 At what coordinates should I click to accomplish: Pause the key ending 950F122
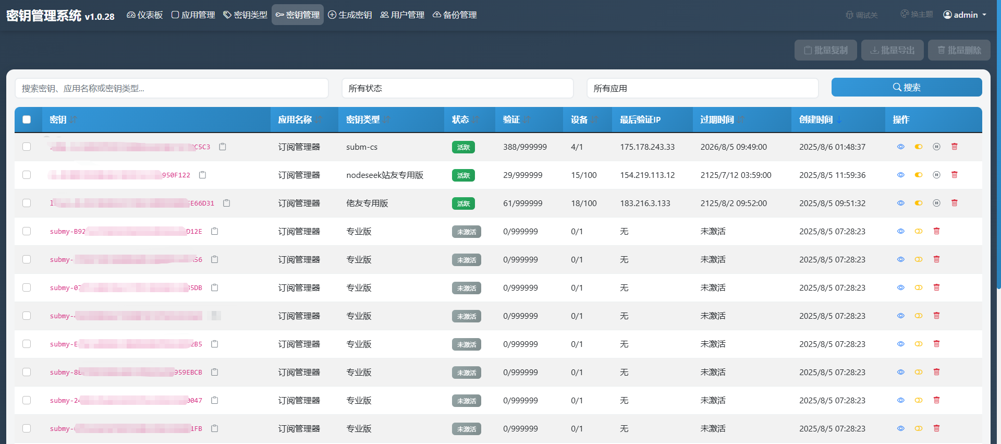point(936,175)
